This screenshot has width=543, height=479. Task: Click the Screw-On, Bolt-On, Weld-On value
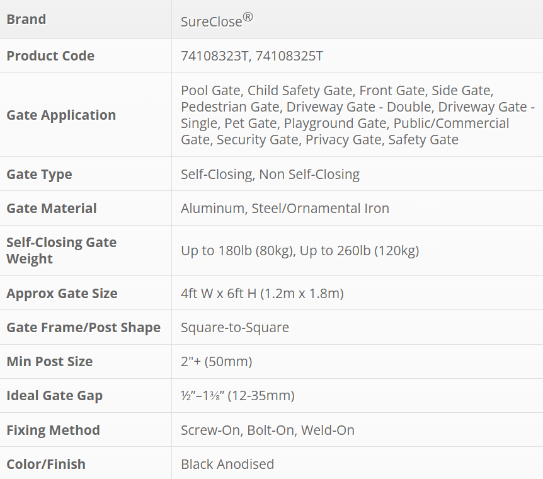267,430
